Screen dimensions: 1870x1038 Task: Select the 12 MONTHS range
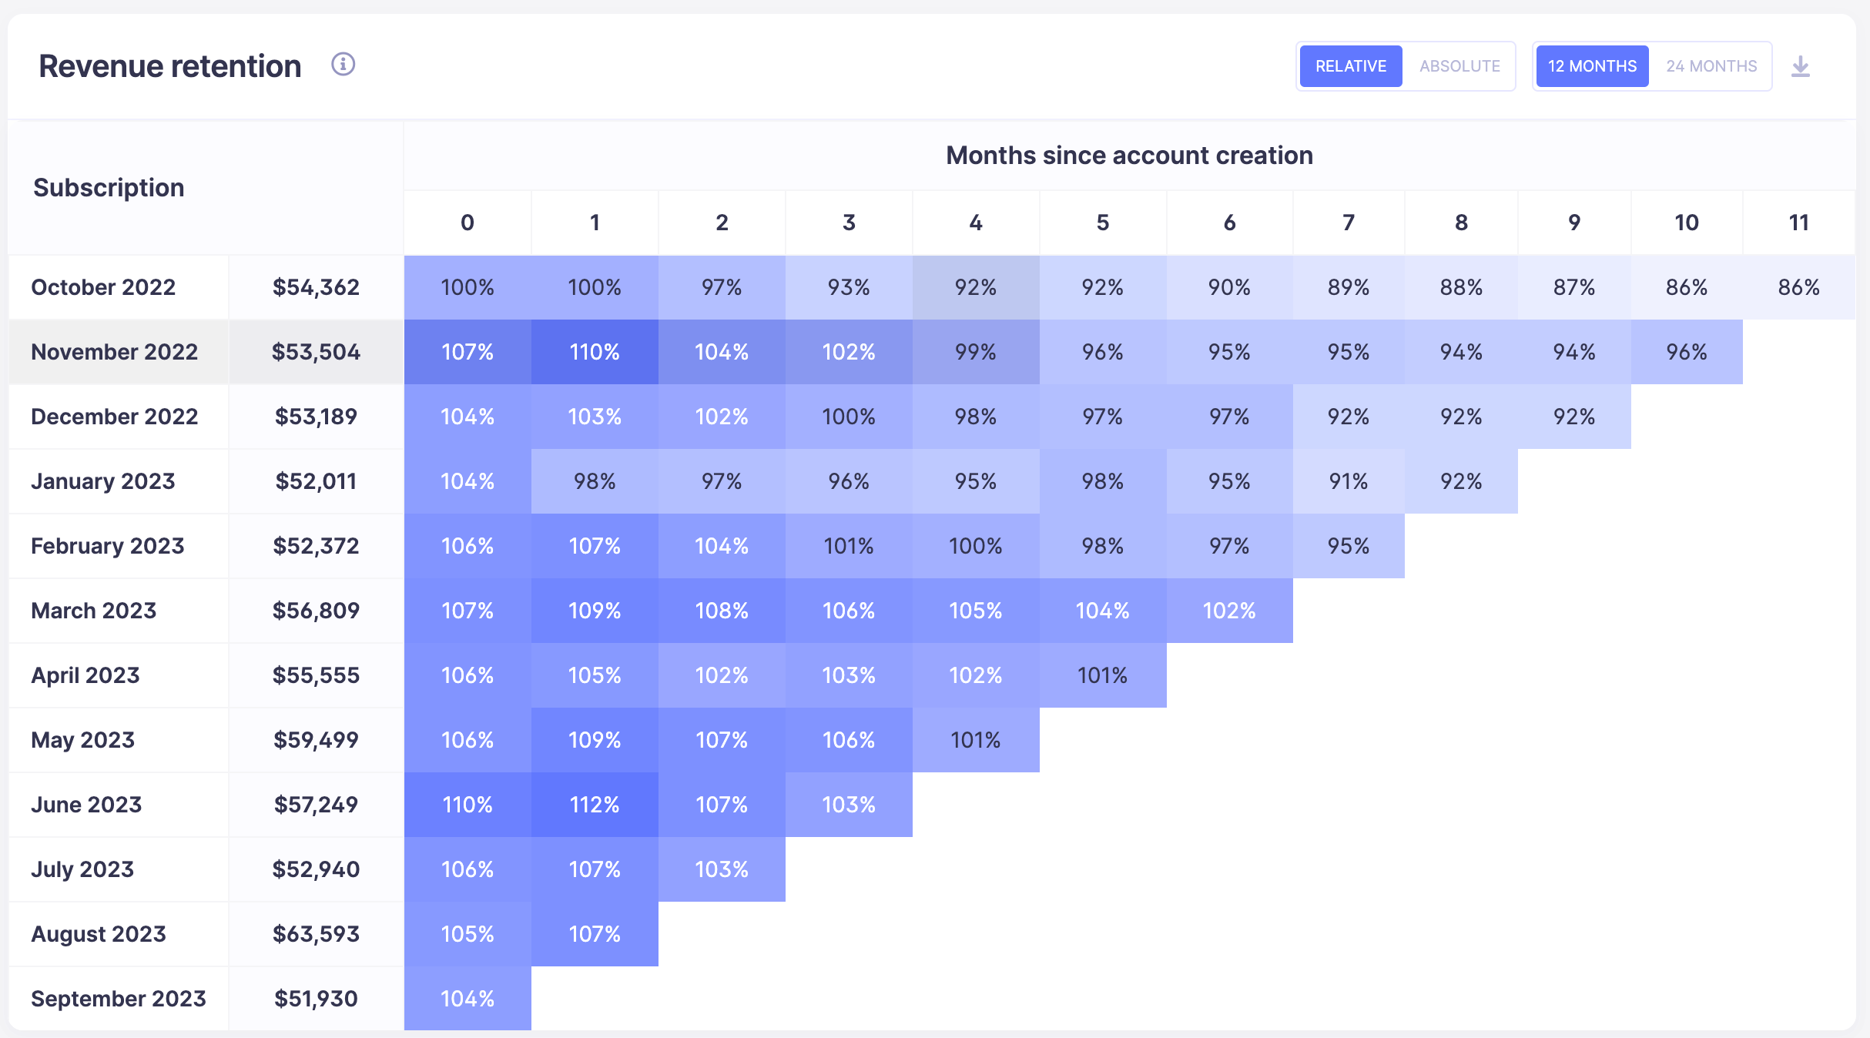click(x=1592, y=66)
